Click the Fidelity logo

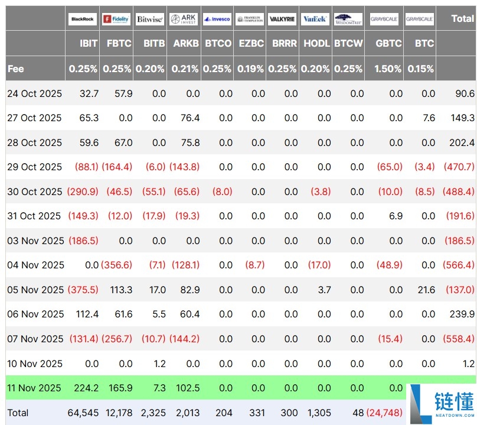(x=116, y=19)
